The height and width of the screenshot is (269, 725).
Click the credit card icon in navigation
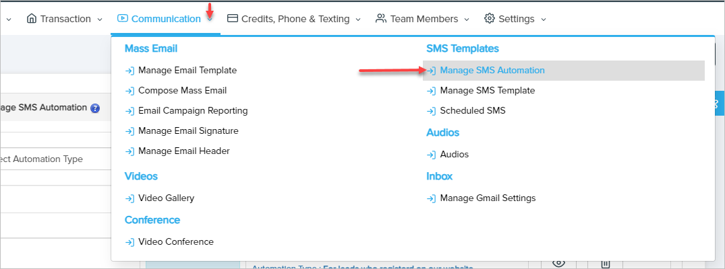pos(233,19)
